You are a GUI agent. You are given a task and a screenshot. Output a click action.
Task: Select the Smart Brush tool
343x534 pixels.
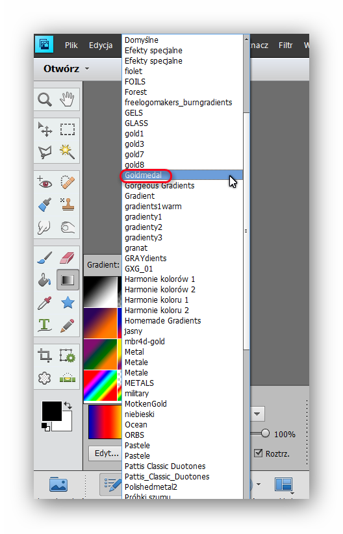pyautogui.click(x=45, y=205)
